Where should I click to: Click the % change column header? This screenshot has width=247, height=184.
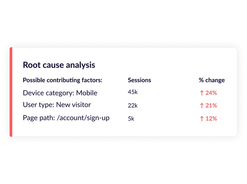tap(212, 80)
